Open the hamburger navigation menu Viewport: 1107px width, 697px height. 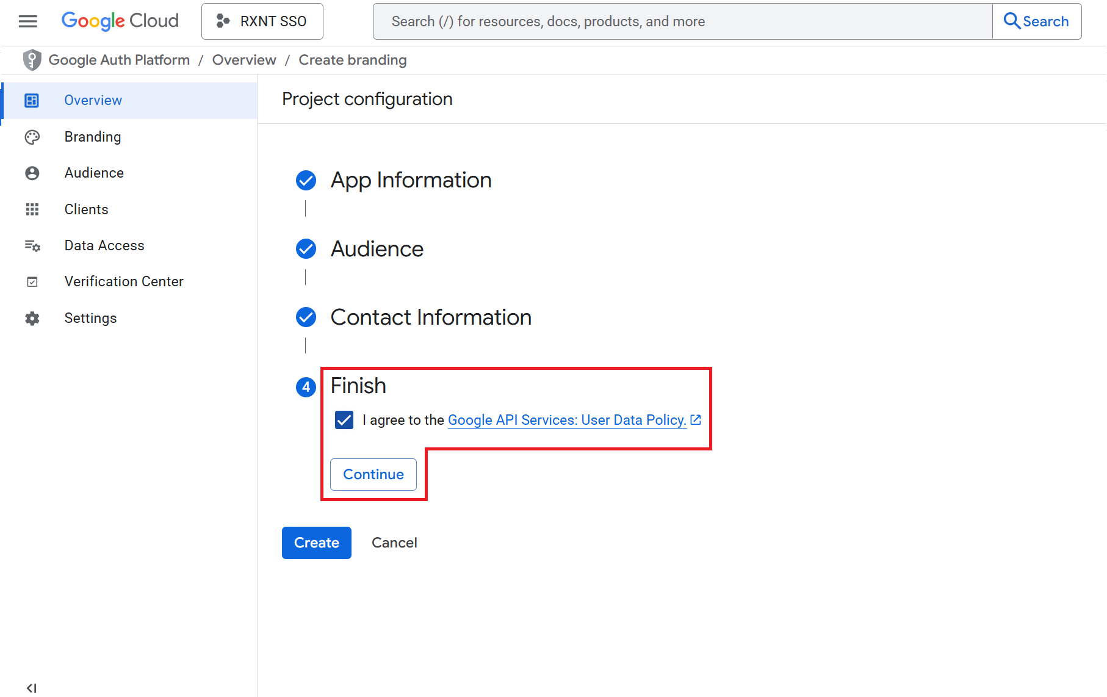click(28, 21)
